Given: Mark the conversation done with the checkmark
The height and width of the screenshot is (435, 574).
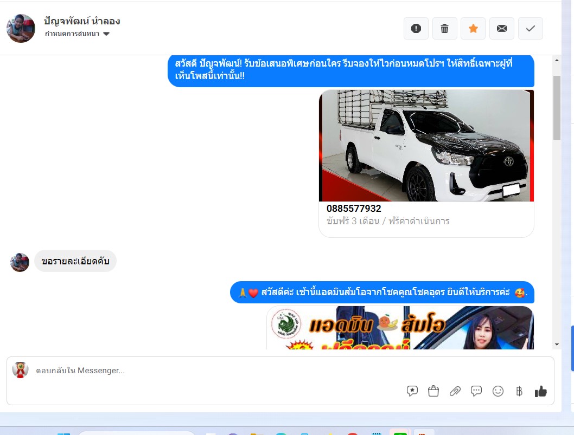Looking at the screenshot, I should point(531,29).
